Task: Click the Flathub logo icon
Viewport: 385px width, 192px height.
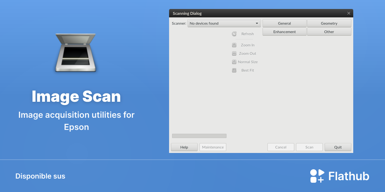Action: (x=317, y=176)
